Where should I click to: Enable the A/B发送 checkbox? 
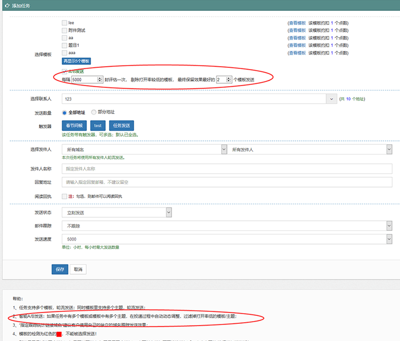point(65,71)
